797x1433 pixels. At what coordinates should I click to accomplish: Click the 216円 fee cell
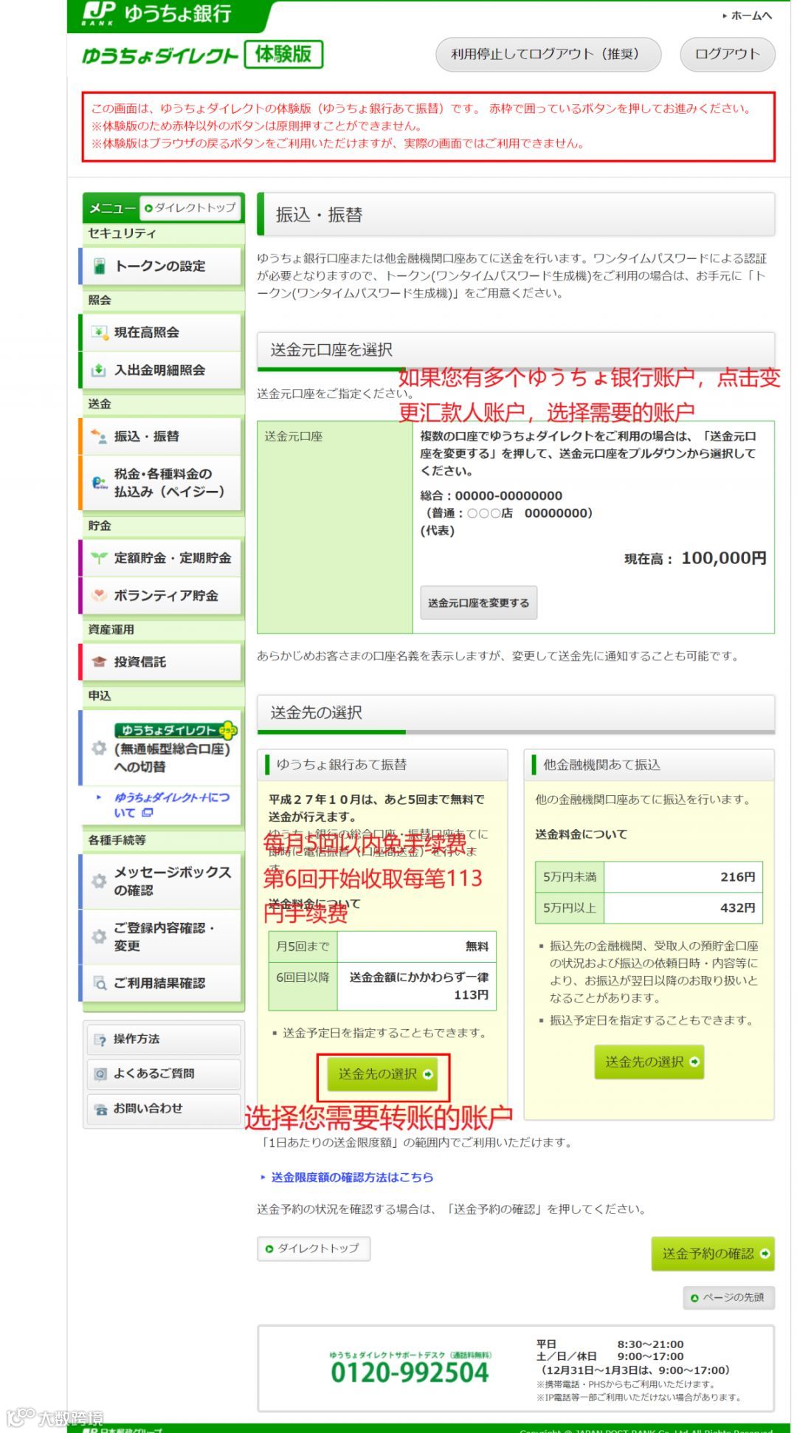[683, 877]
